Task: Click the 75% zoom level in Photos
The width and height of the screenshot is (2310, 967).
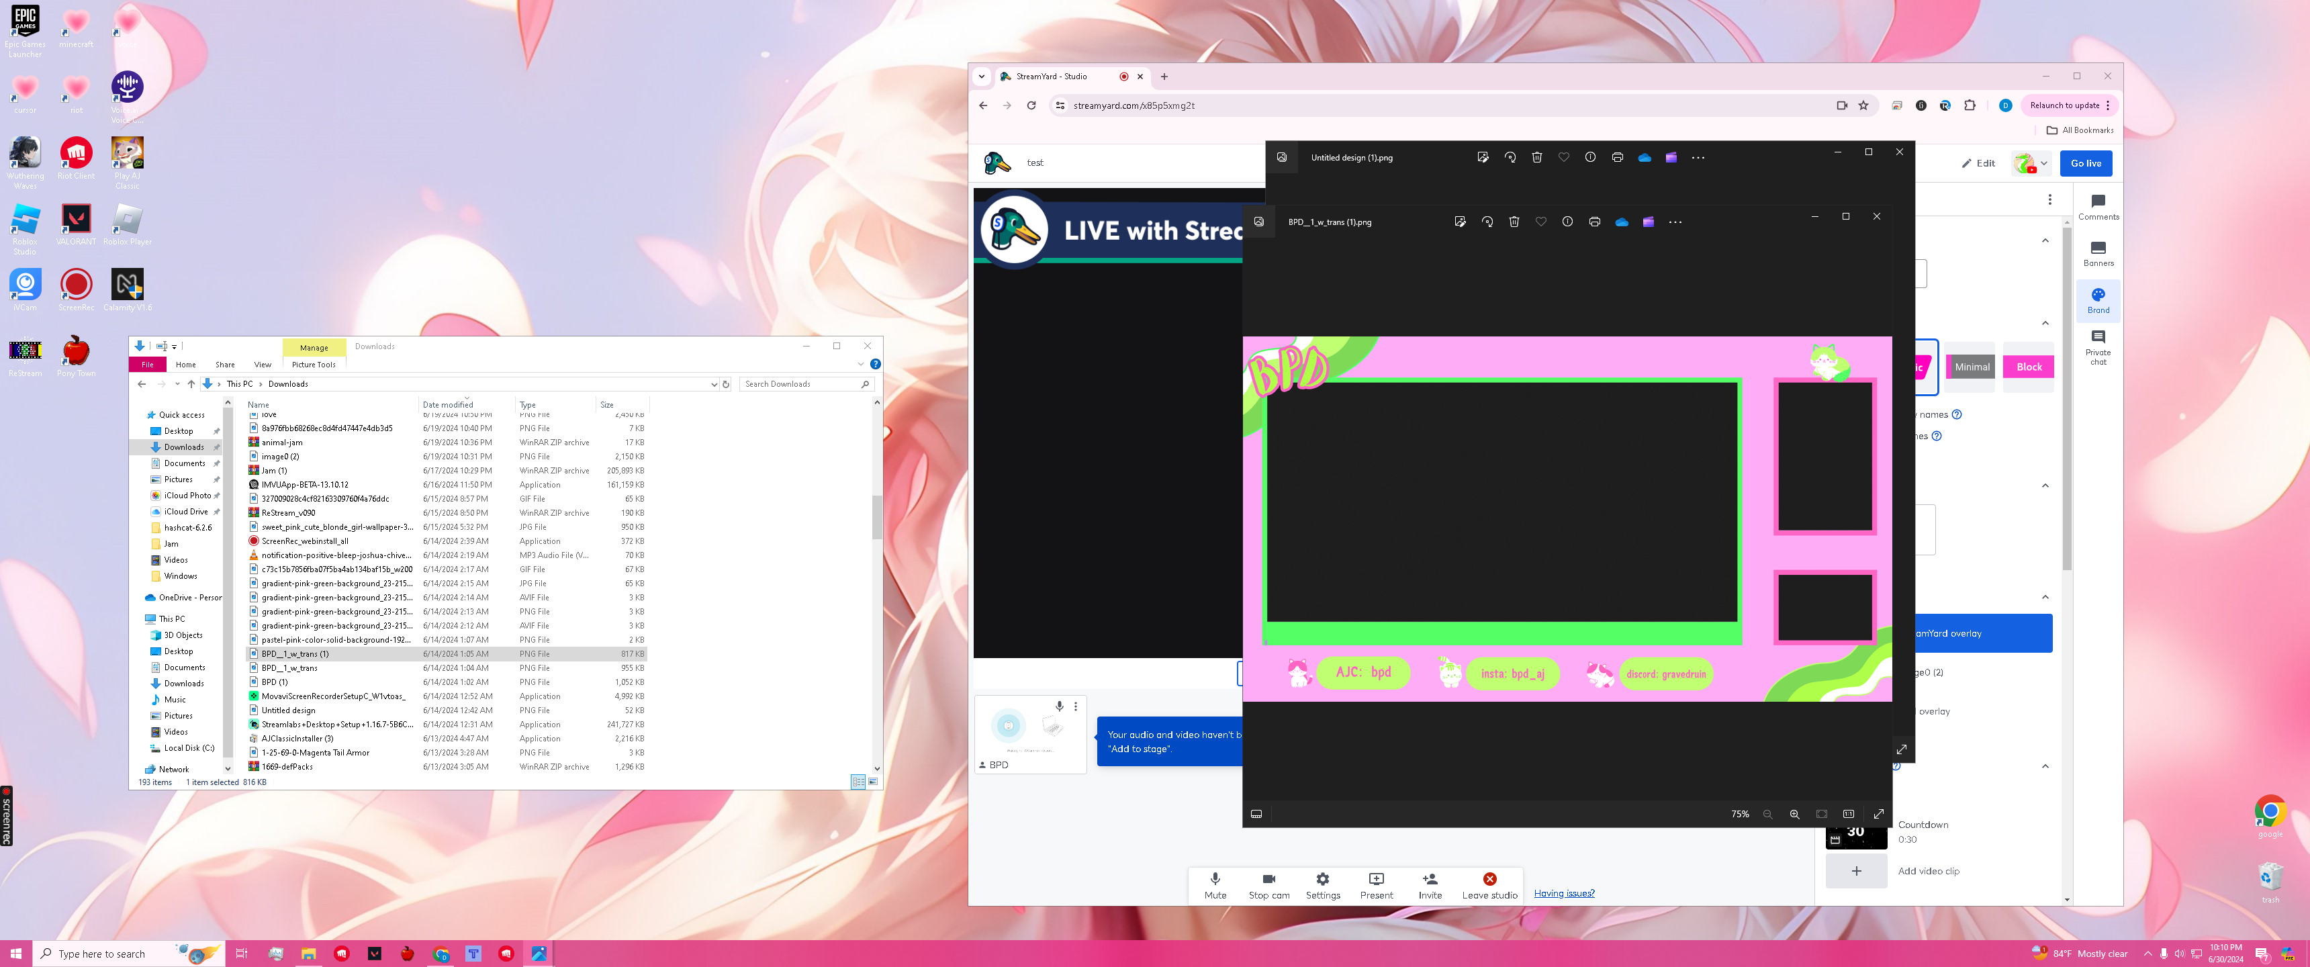Action: tap(1740, 814)
